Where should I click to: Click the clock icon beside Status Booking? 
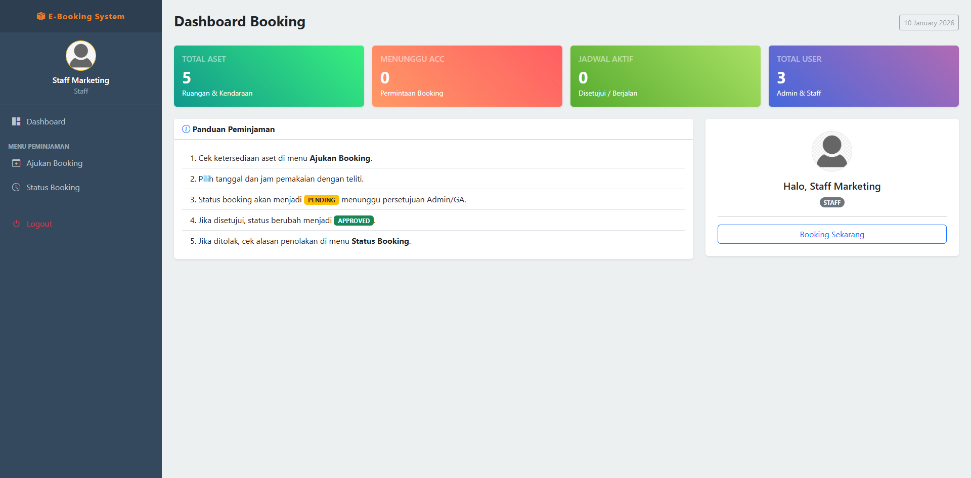[16, 187]
